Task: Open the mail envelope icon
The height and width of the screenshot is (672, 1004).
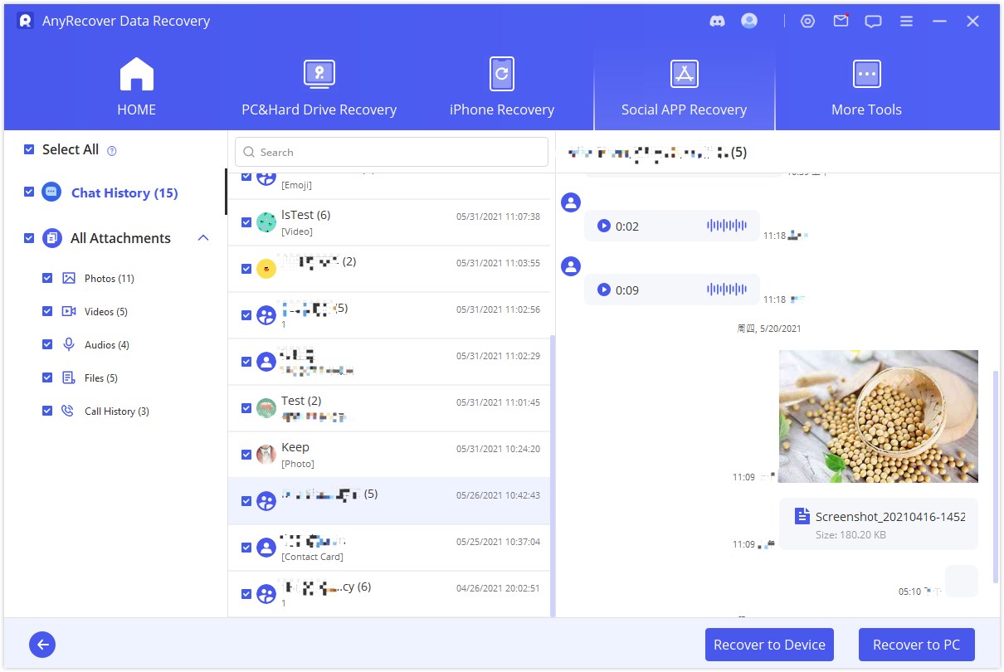Action: (841, 22)
